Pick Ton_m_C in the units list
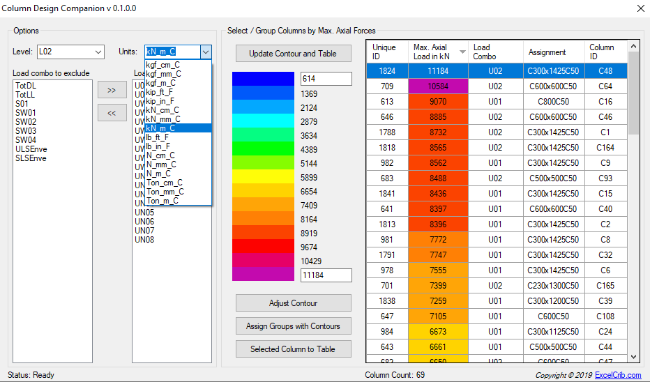The width and height of the screenshot is (650, 382). point(162,201)
